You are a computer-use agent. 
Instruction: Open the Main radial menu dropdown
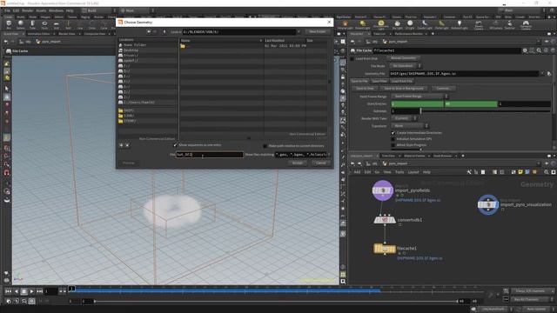[x=138, y=10]
